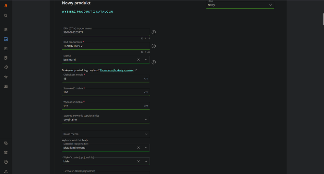Open the orders clipboard icon
Viewport: 324px width, 174px height.
point(6,49)
